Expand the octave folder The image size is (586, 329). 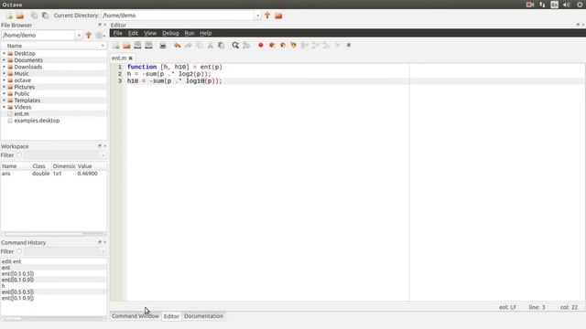click(x=4, y=80)
